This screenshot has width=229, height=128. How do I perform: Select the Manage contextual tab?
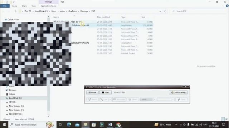(x=48, y=2)
